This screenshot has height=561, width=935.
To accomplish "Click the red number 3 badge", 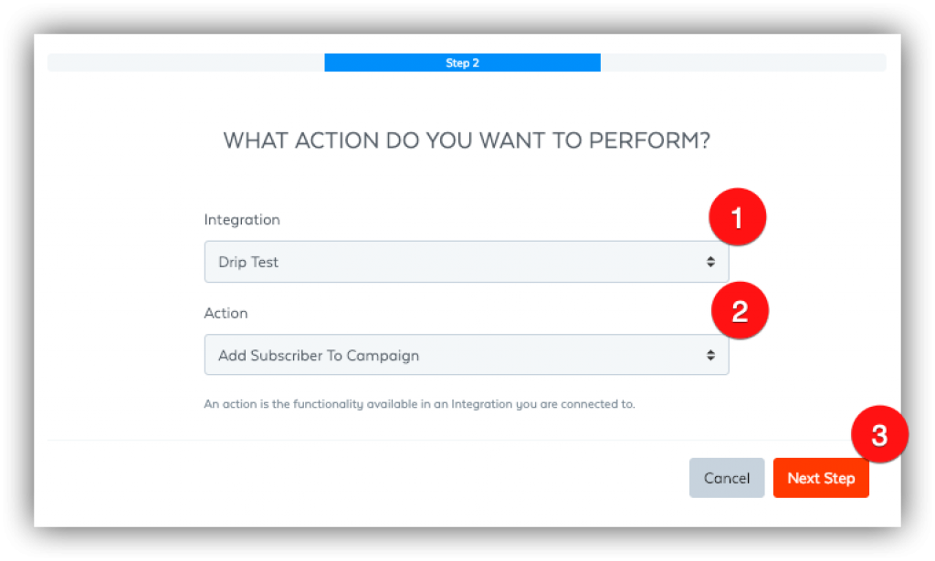I will (879, 434).
